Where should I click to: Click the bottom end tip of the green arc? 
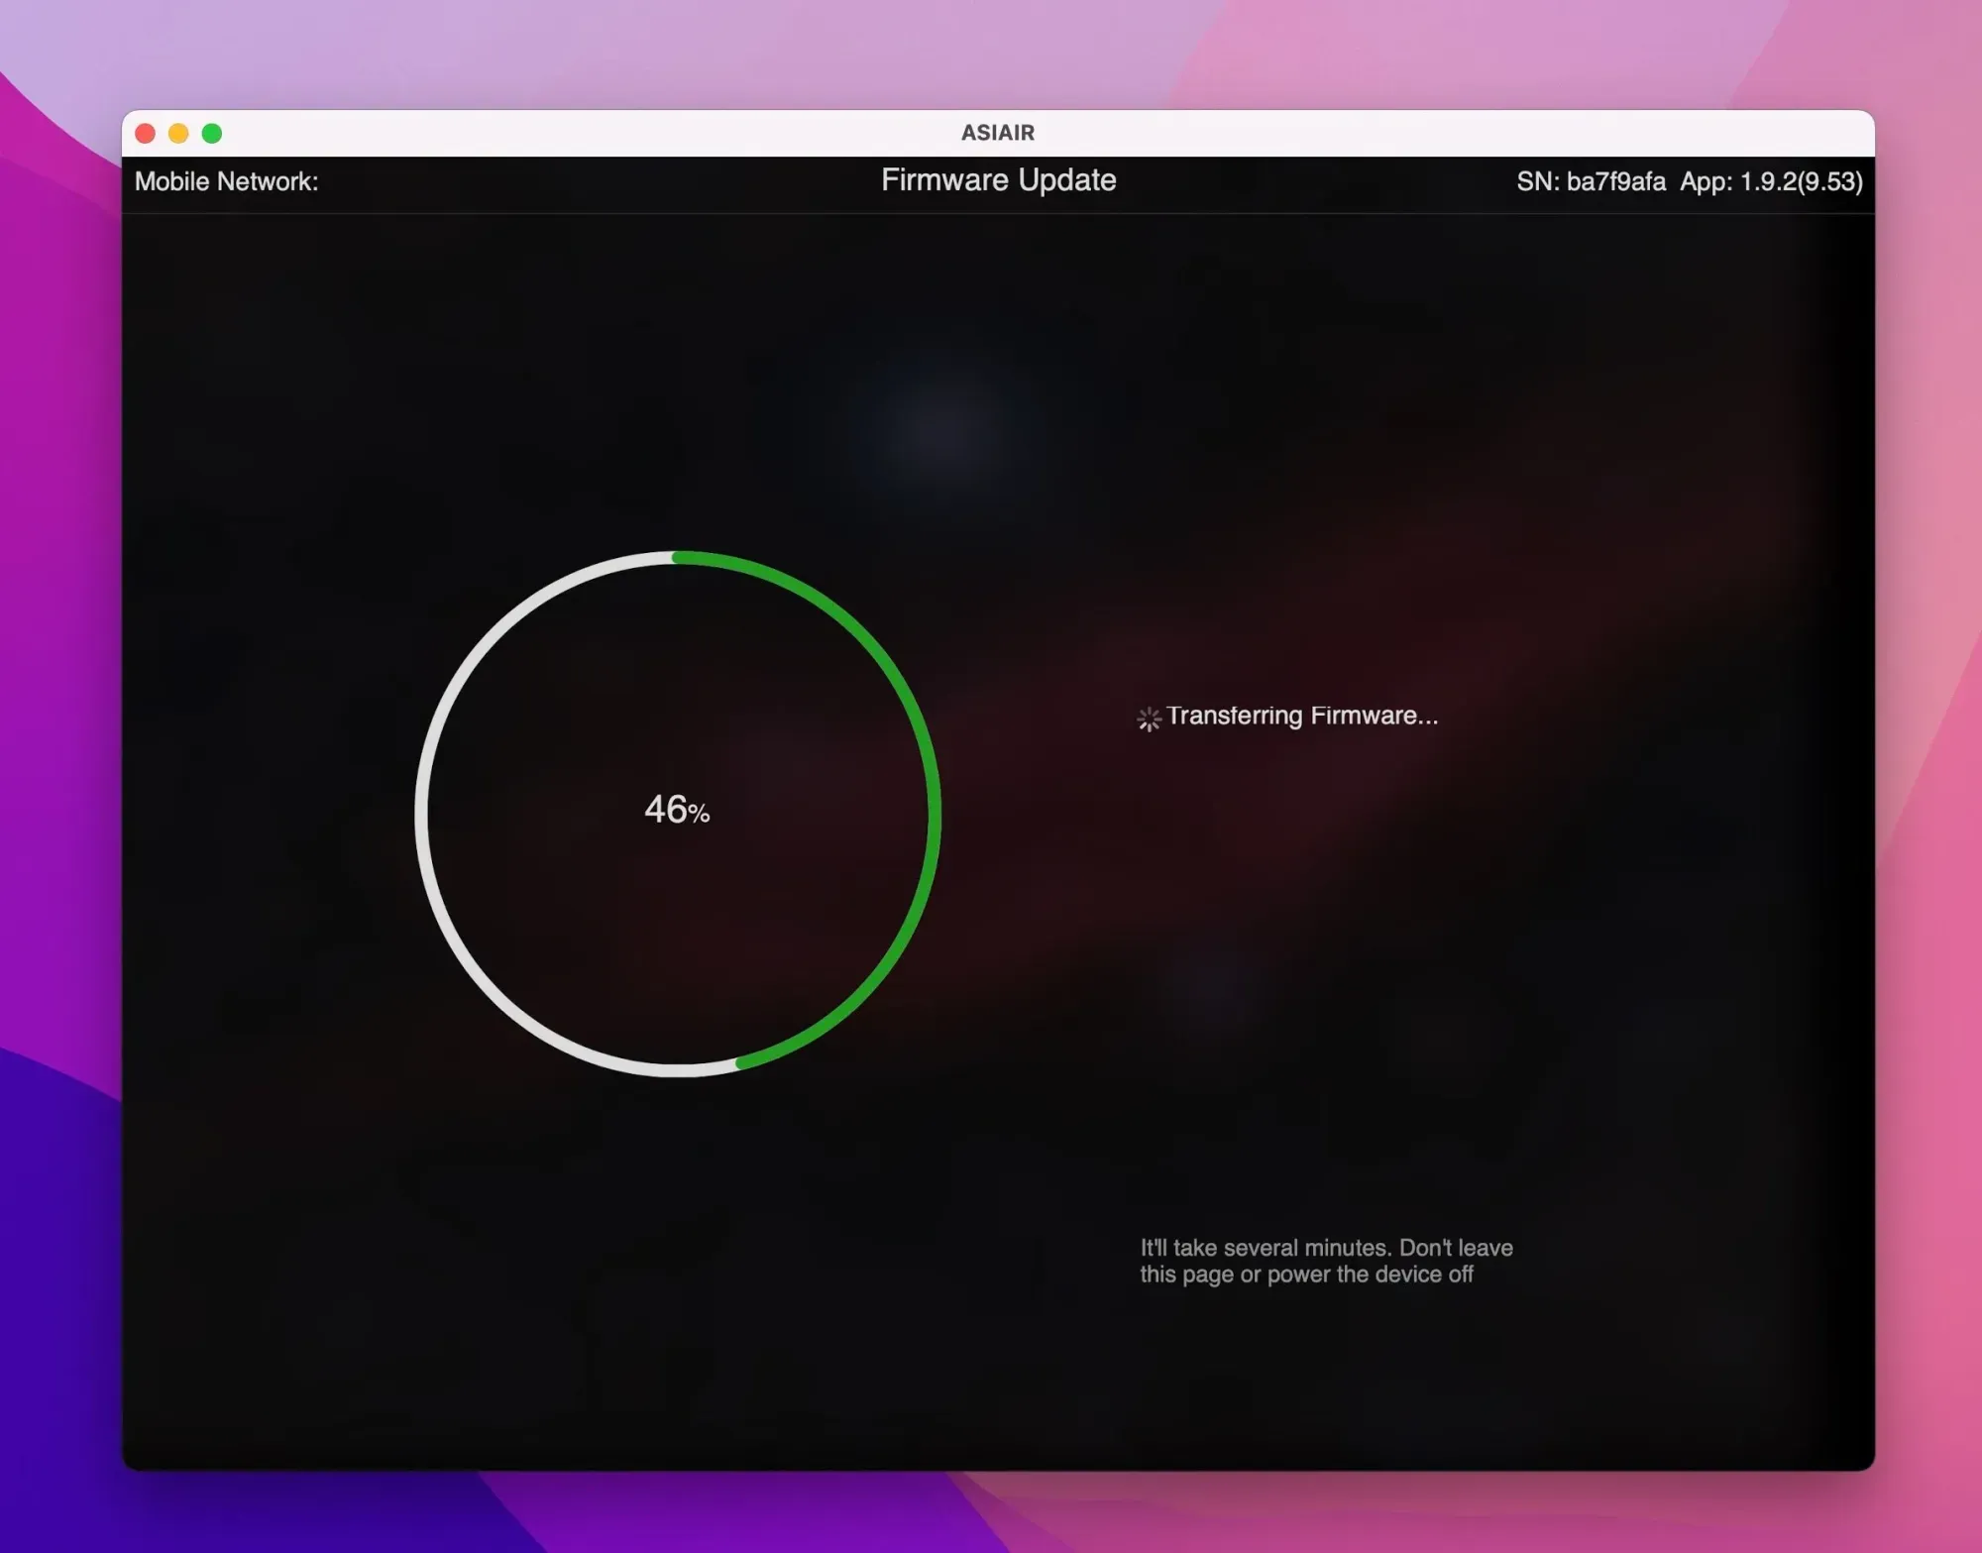click(741, 1063)
